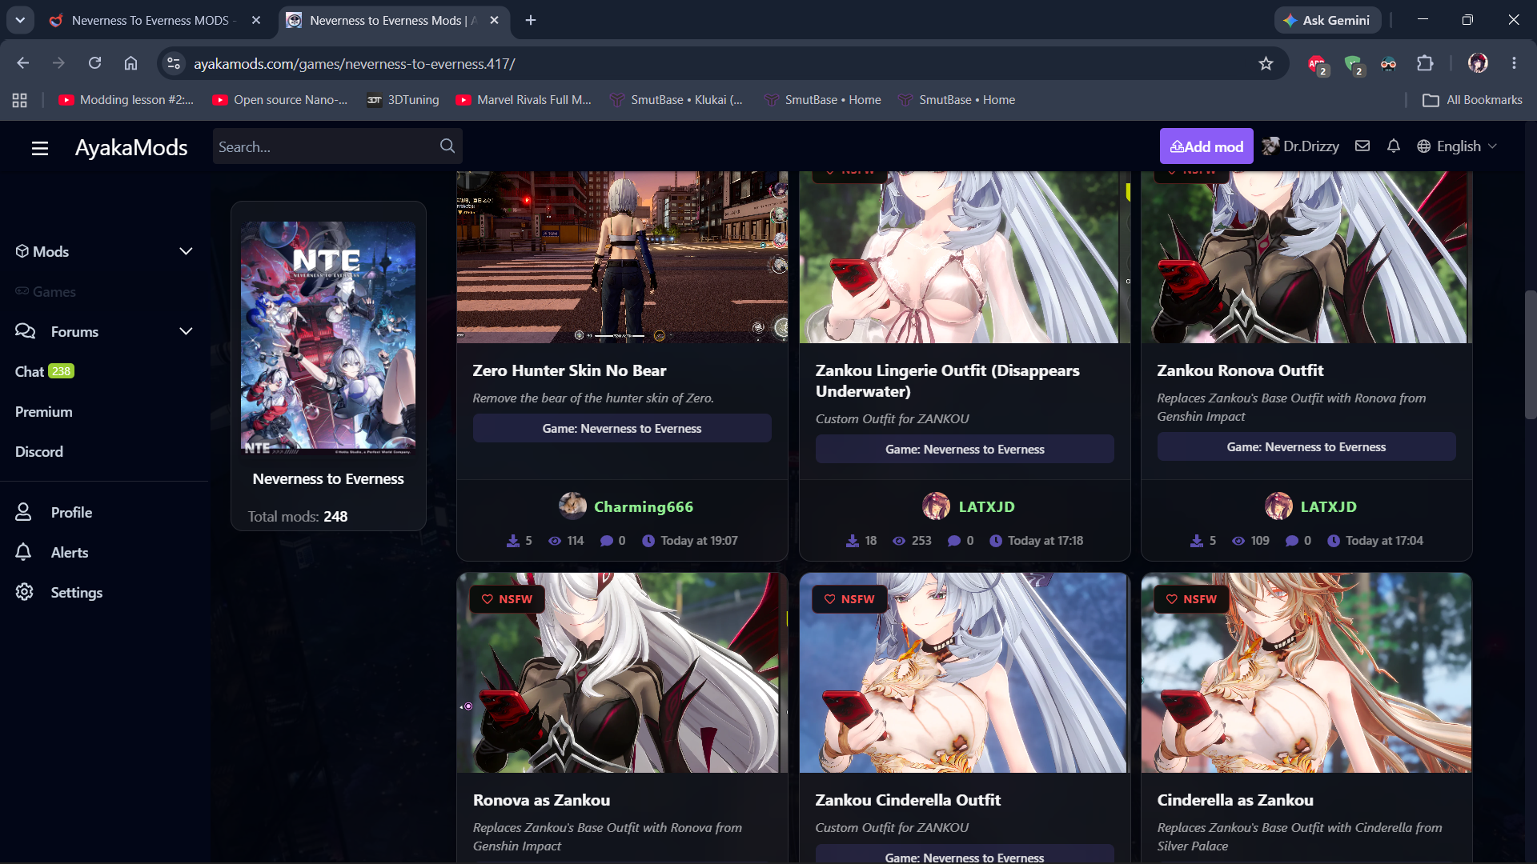Click the Forums speech bubbles icon
Screen dimensions: 1537x864
[x=26, y=331]
